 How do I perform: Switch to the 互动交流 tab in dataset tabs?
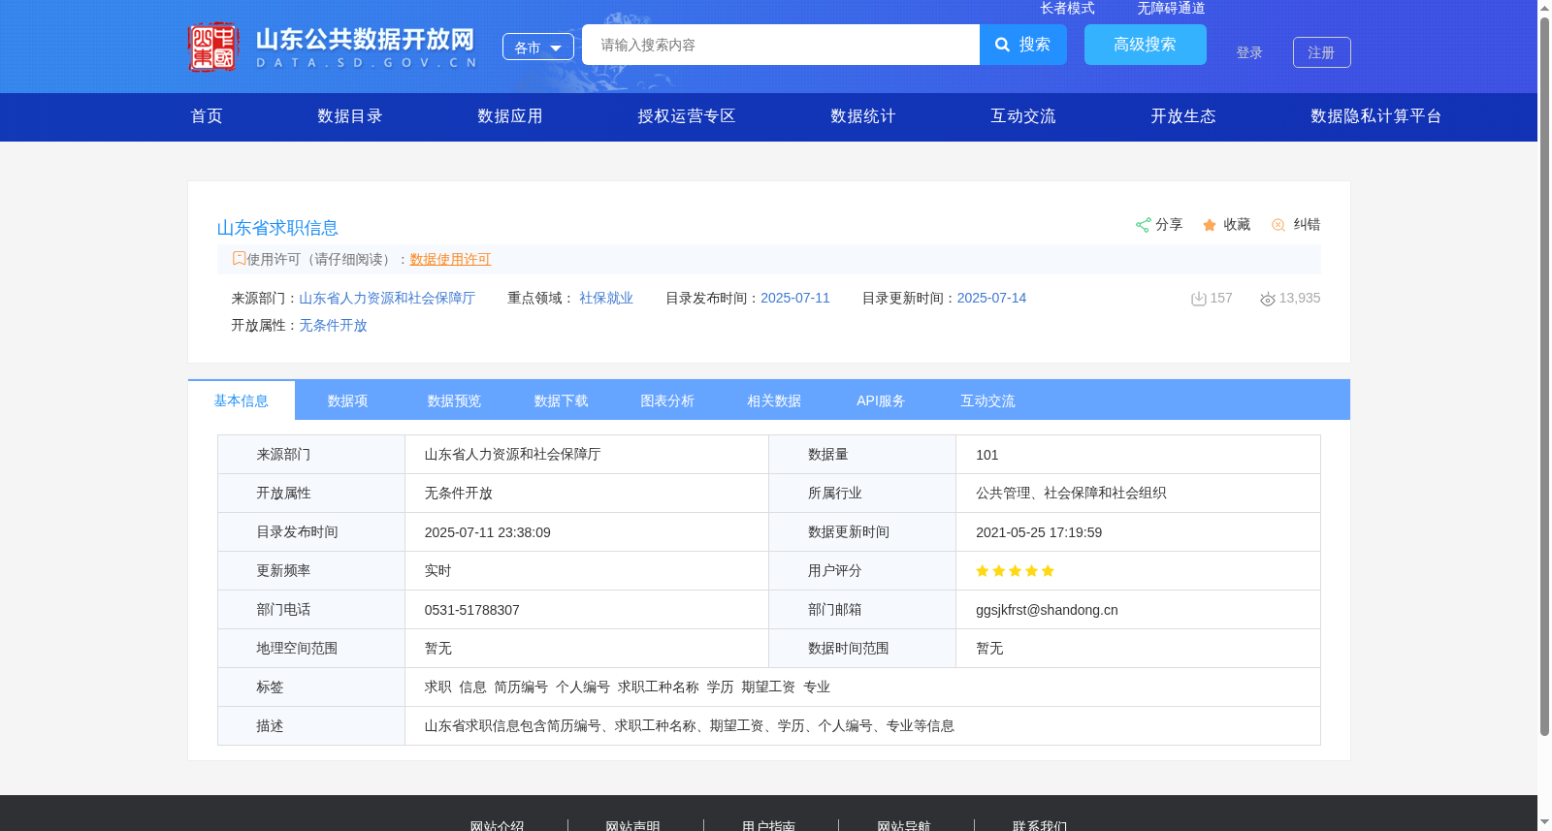[988, 400]
